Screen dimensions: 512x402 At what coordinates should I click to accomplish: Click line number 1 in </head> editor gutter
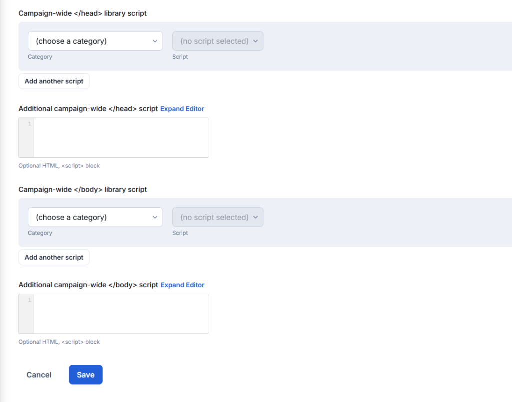(29, 124)
